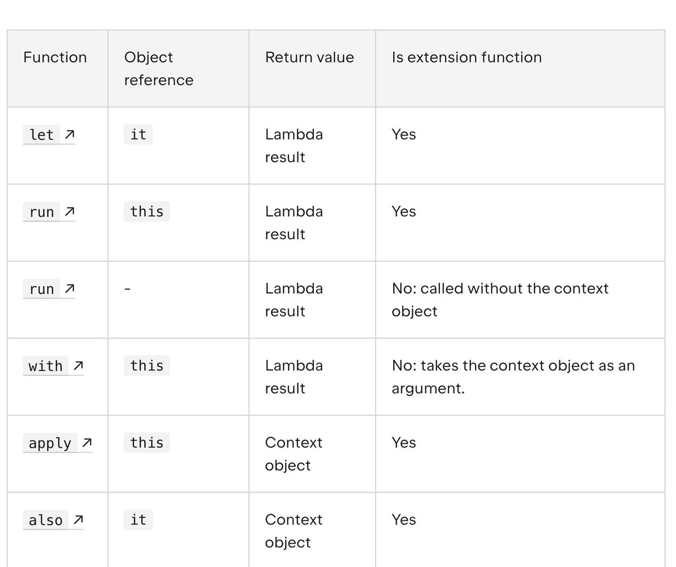Click the Is extension function header

tap(467, 57)
